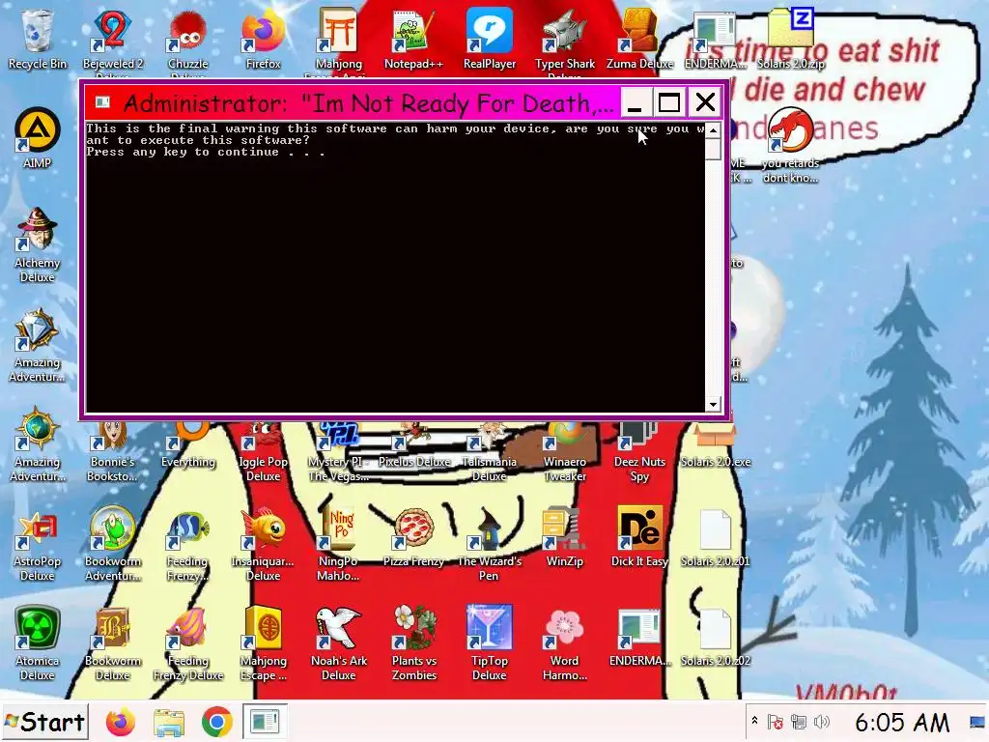Launch Pixelus Deluxe shortcut
989x742 pixels.
[x=413, y=445]
